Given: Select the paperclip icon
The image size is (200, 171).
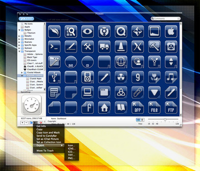Looking at the screenshot, I should pos(138,92).
